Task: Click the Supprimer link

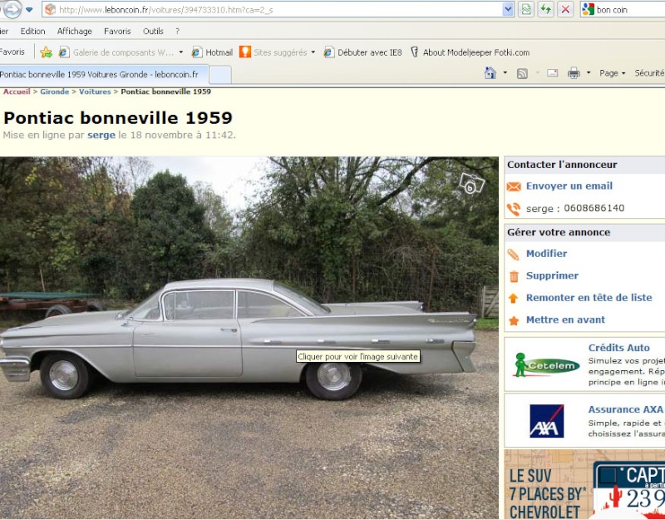Action: [552, 275]
